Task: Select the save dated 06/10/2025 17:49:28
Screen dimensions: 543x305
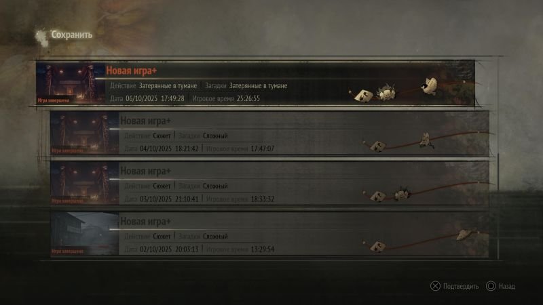Action: point(256,83)
